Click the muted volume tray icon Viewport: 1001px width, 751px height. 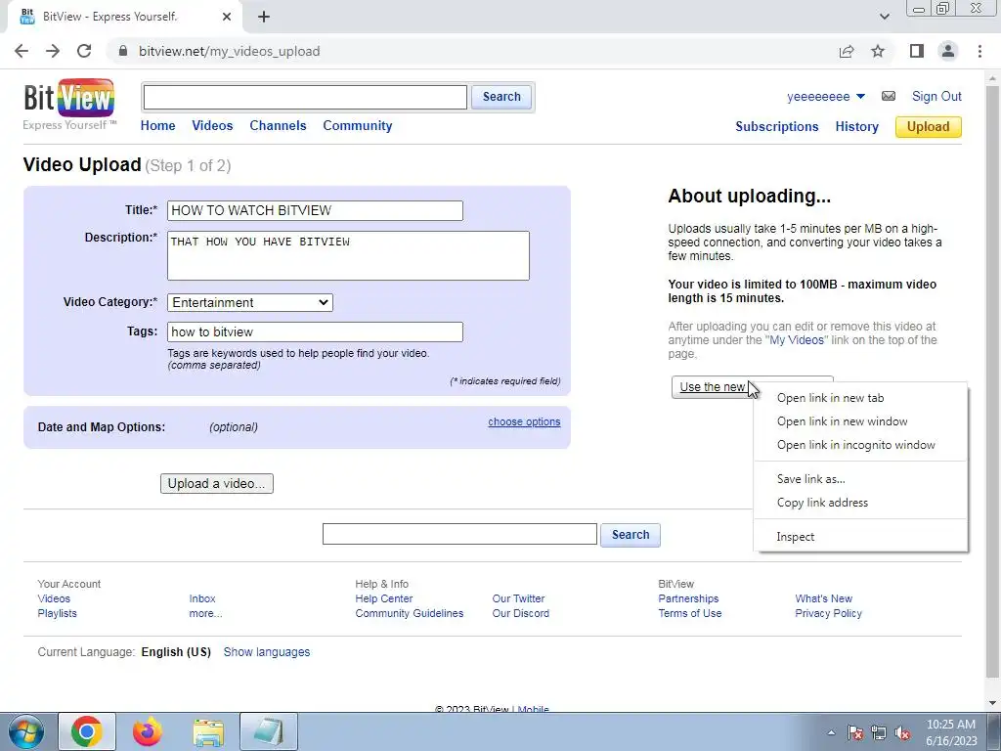coord(902,733)
